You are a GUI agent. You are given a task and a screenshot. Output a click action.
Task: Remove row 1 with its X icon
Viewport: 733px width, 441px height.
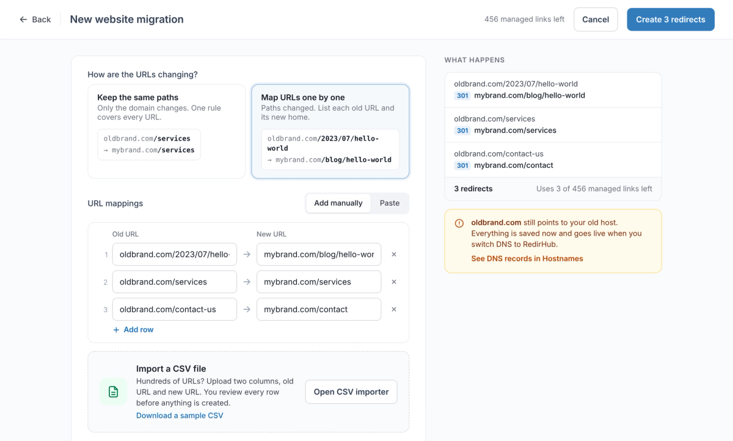tap(394, 254)
